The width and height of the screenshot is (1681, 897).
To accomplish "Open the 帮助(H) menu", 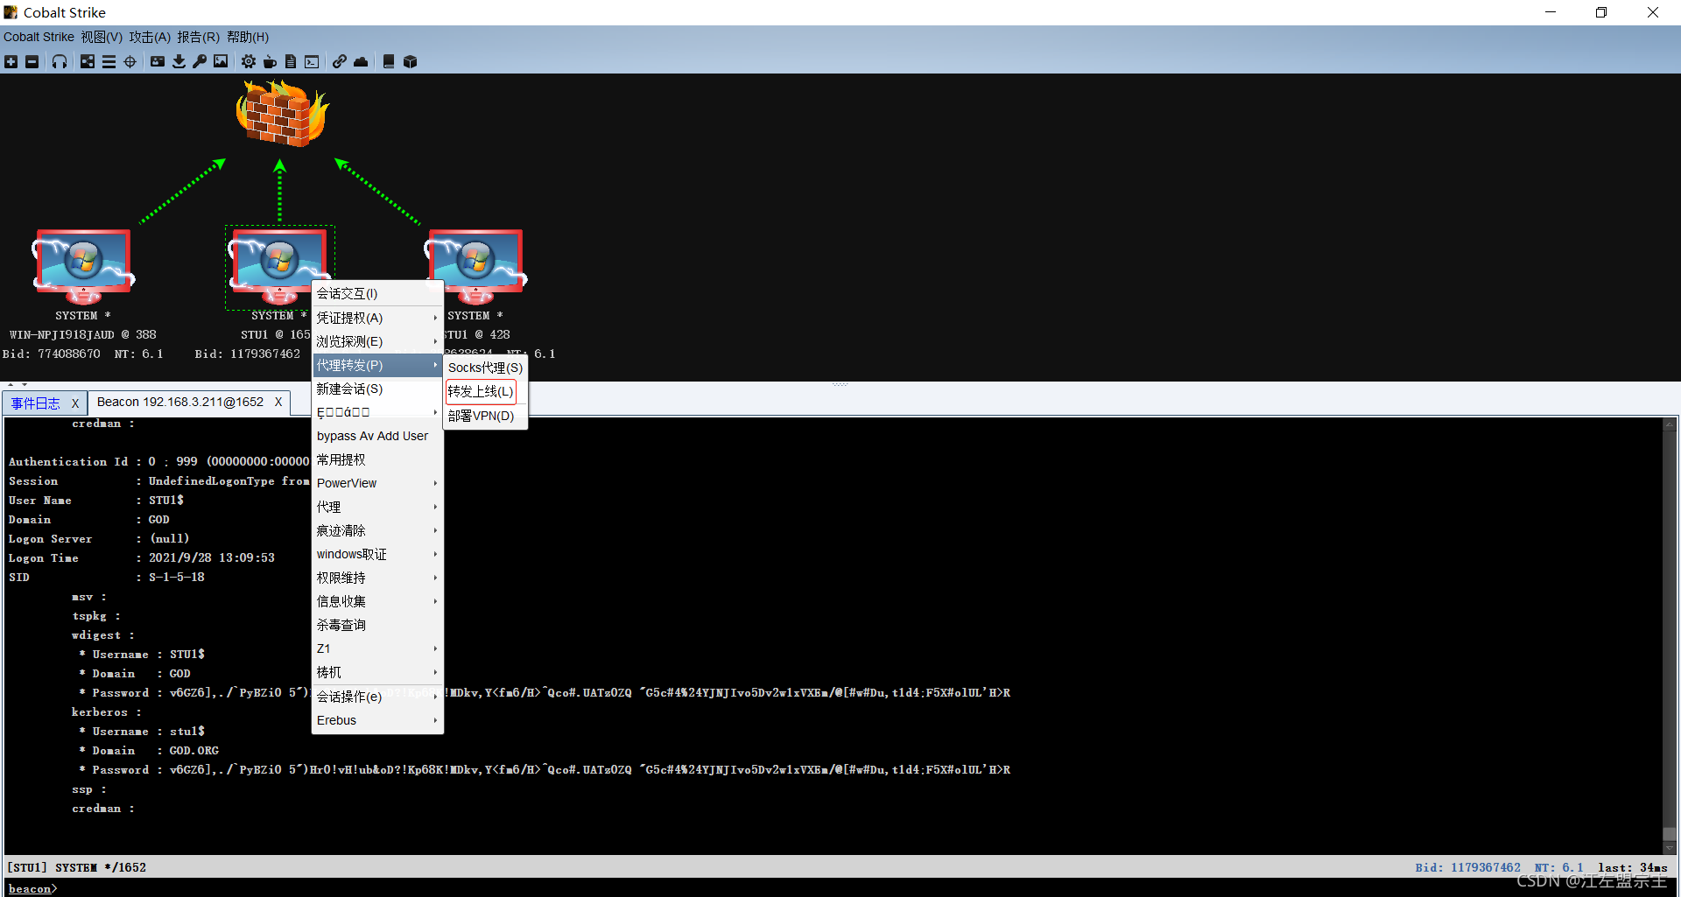I will point(248,37).
